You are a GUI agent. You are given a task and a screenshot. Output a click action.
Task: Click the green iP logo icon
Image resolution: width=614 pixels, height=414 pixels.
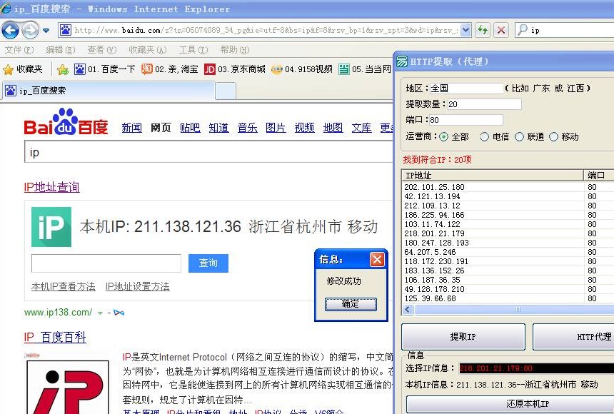point(51,227)
